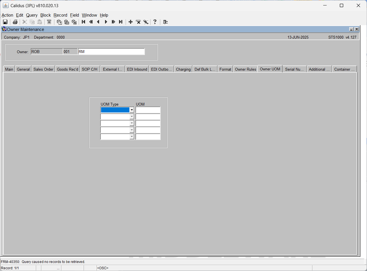Close the Owner Maintenance inner window
367x271 pixels.
coord(356,29)
